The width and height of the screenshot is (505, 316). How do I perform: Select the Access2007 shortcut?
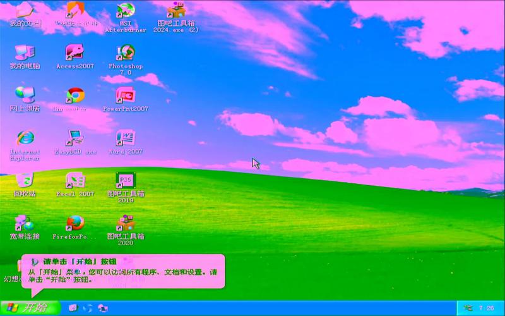pyautogui.click(x=75, y=57)
